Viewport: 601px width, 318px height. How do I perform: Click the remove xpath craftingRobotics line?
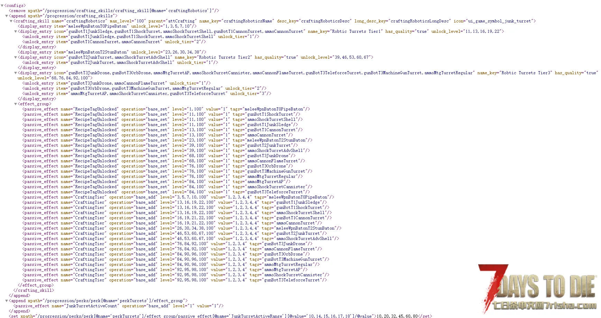(x=114, y=11)
